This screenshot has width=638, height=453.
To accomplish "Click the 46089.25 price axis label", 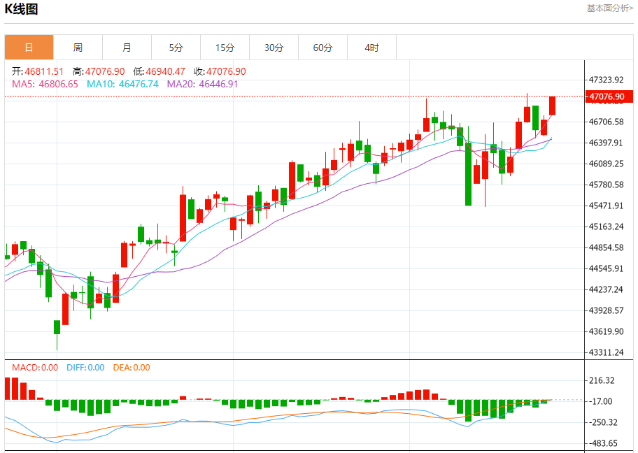I will pyautogui.click(x=607, y=164).
